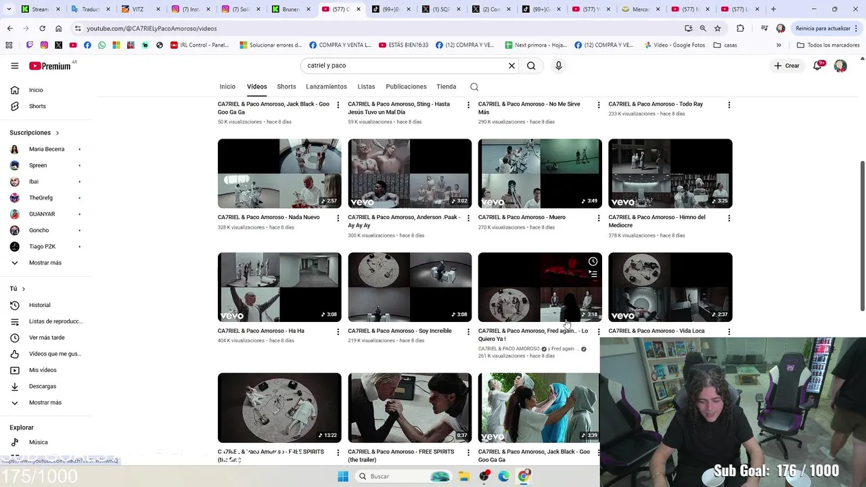Open a new browser tab with plus

click(773, 9)
